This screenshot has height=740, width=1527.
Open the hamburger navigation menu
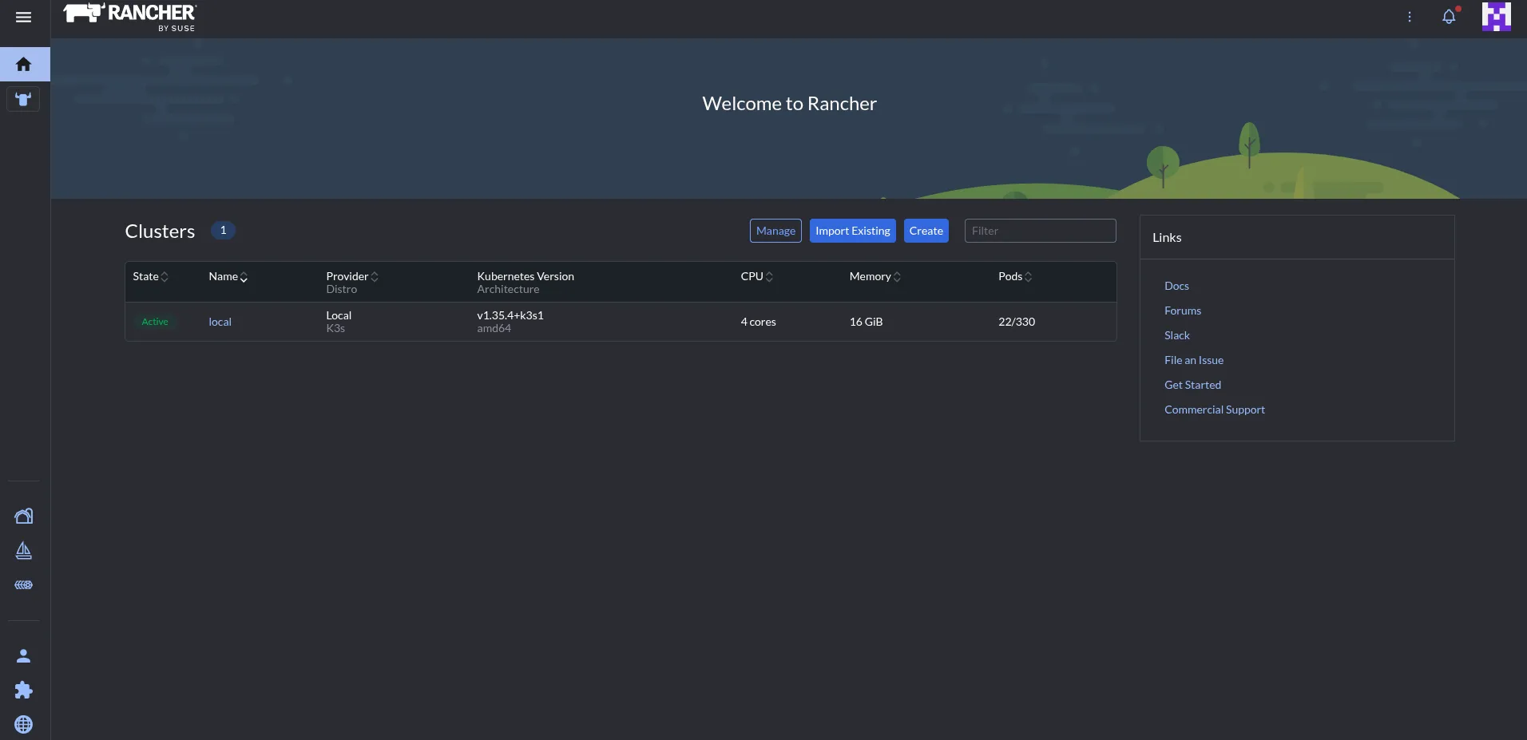(24, 17)
